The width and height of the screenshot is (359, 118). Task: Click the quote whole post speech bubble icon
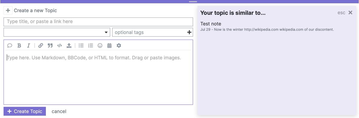pyautogui.click(x=10, y=45)
